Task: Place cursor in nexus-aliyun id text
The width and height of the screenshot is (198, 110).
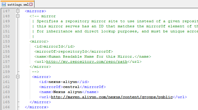Action: 63,82
